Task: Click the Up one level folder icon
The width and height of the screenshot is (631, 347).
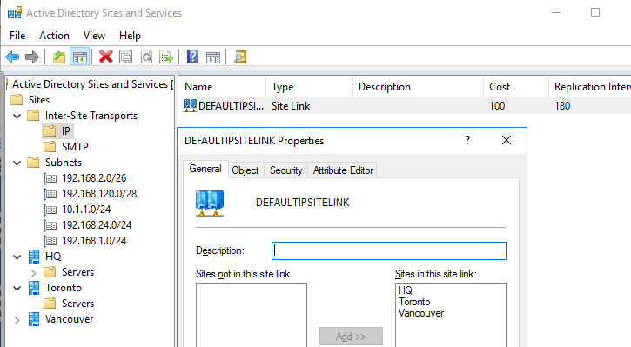Action: 59,57
